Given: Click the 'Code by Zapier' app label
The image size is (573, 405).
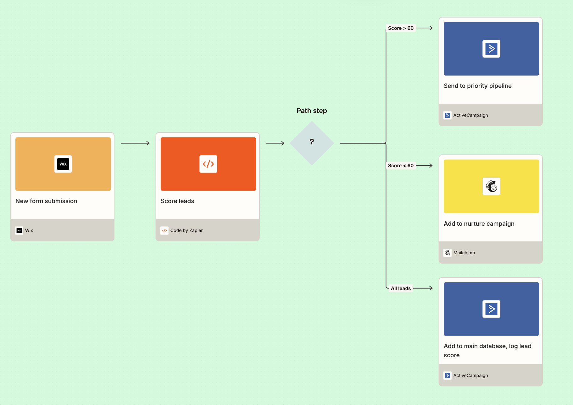Looking at the screenshot, I should click(x=186, y=230).
